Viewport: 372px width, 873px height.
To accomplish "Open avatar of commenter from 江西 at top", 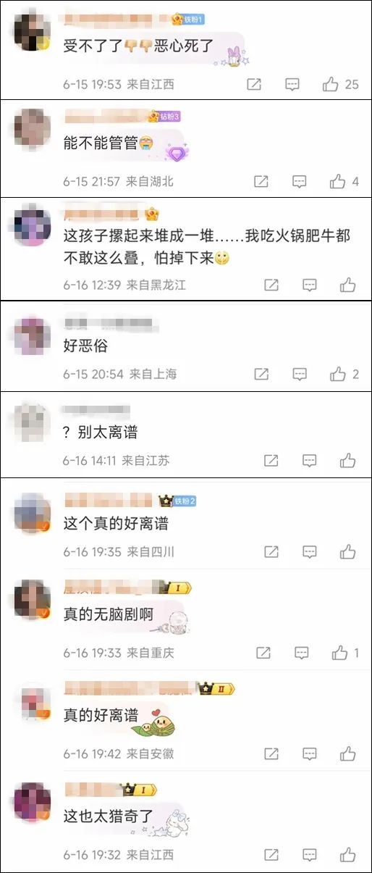I will pyautogui.click(x=32, y=33).
